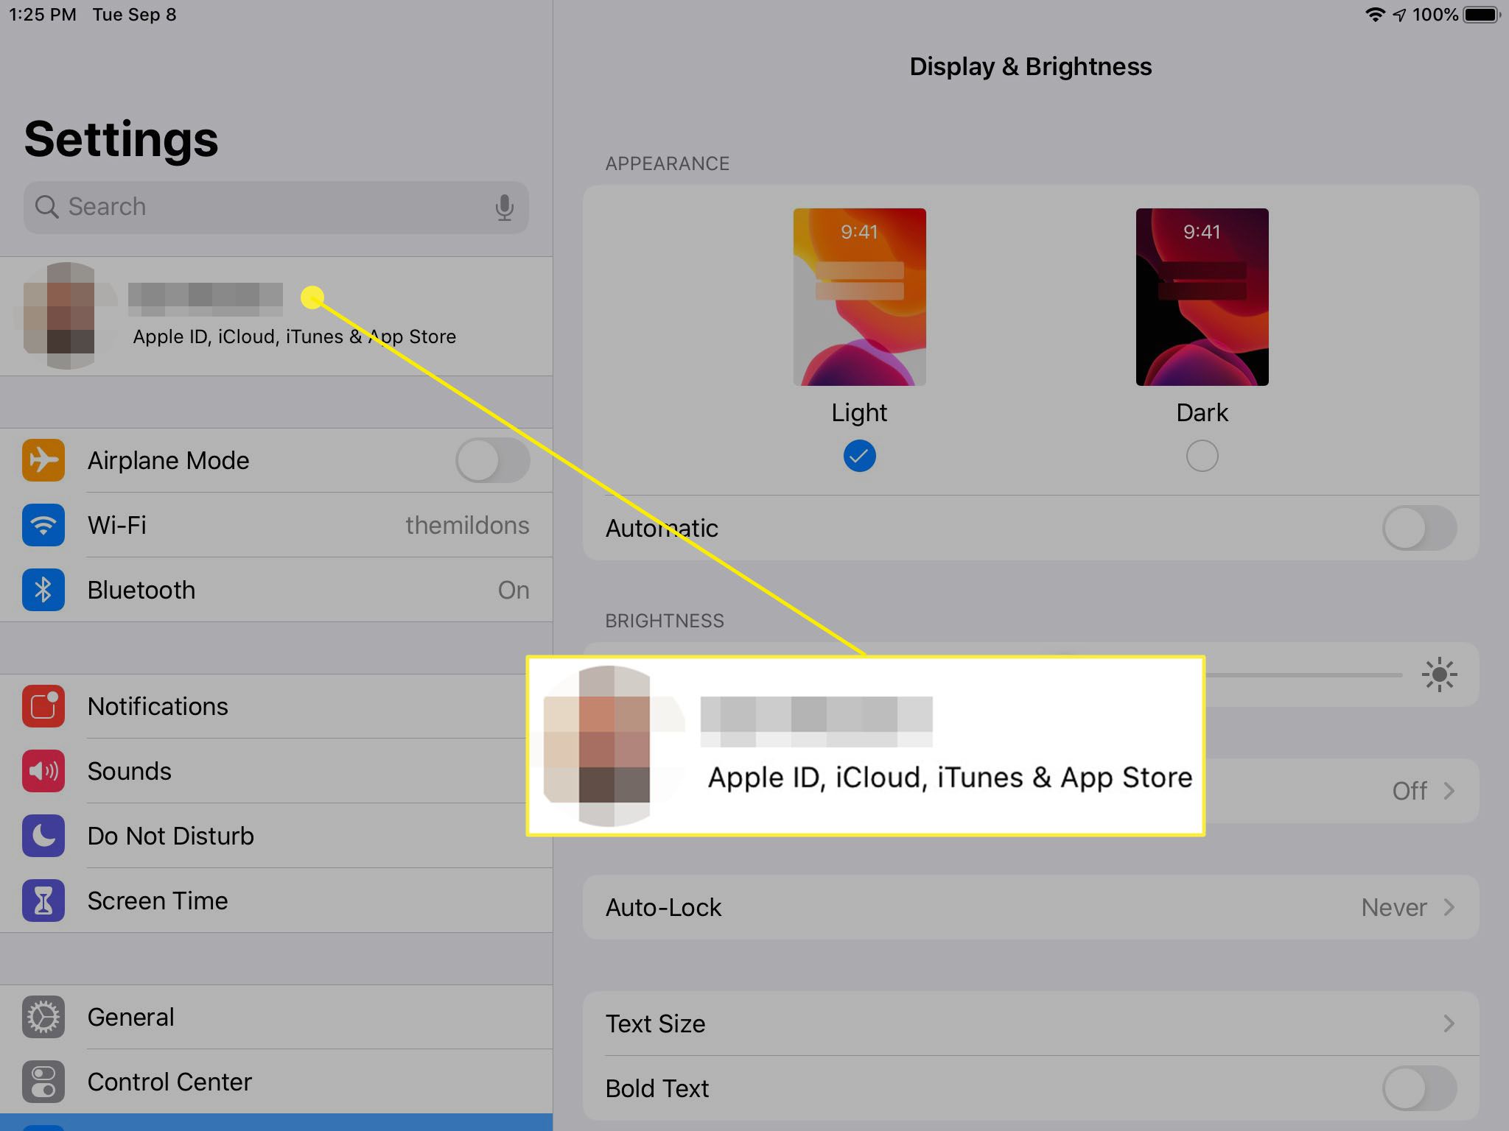This screenshot has width=1509, height=1131.
Task: Open Apple ID, iCloud, iTunes & App Store
Action: pos(276,316)
